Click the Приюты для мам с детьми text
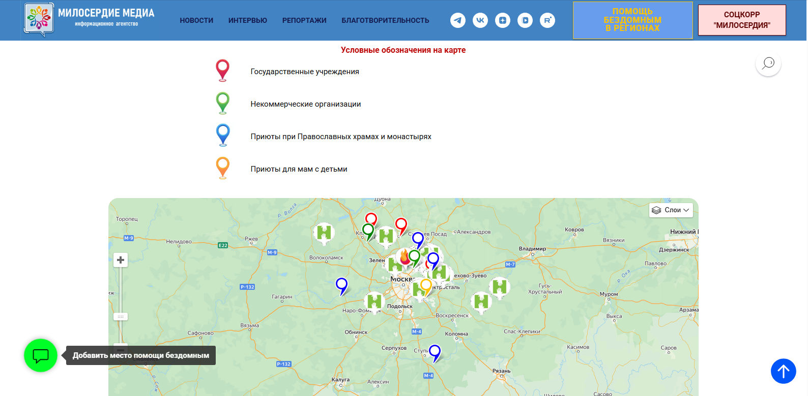The width and height of the screenshot is (808, 396). pos(299,169)
